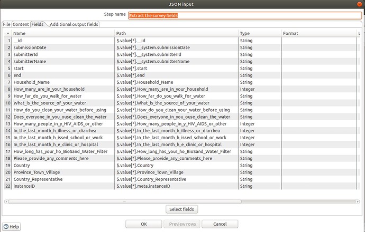
Task: Sort by the Path column header
Action: (x=177, y=33)
